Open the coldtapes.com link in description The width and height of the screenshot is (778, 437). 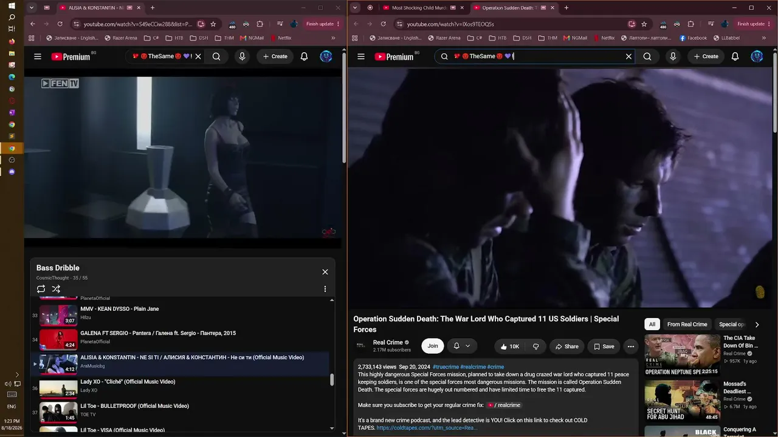427,428
